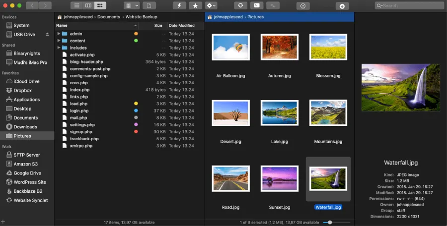Click the sync refresh arrows icon
Screen dimensions: 447x226
coord(240,5)
